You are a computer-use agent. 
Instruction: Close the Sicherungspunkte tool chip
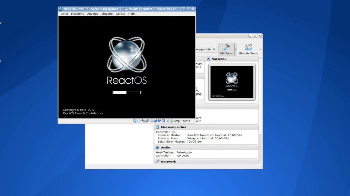tap(214, 49)
